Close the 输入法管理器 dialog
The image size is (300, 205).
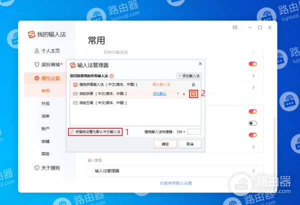[x=200, y=63]
